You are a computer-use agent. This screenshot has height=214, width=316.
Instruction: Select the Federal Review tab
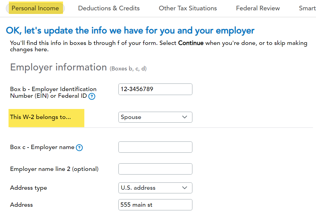[x=258, y=8]
